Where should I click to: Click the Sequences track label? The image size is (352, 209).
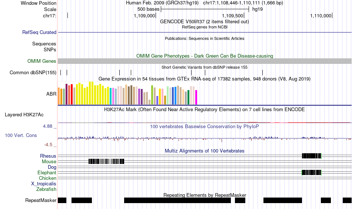click(x=44, y=44)
